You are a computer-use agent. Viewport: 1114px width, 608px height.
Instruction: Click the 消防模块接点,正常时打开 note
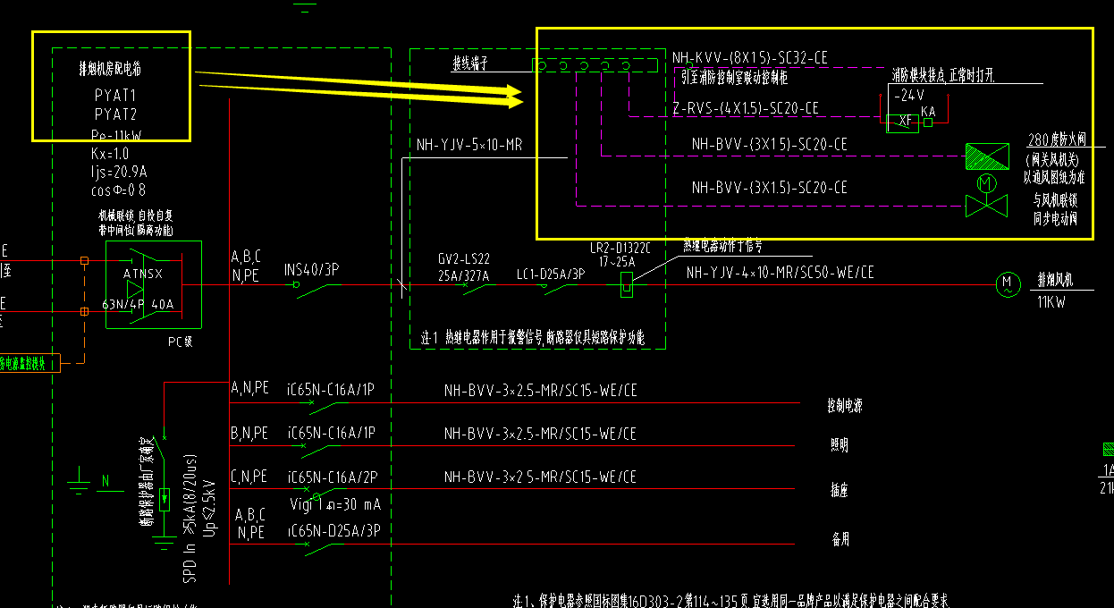945,74
